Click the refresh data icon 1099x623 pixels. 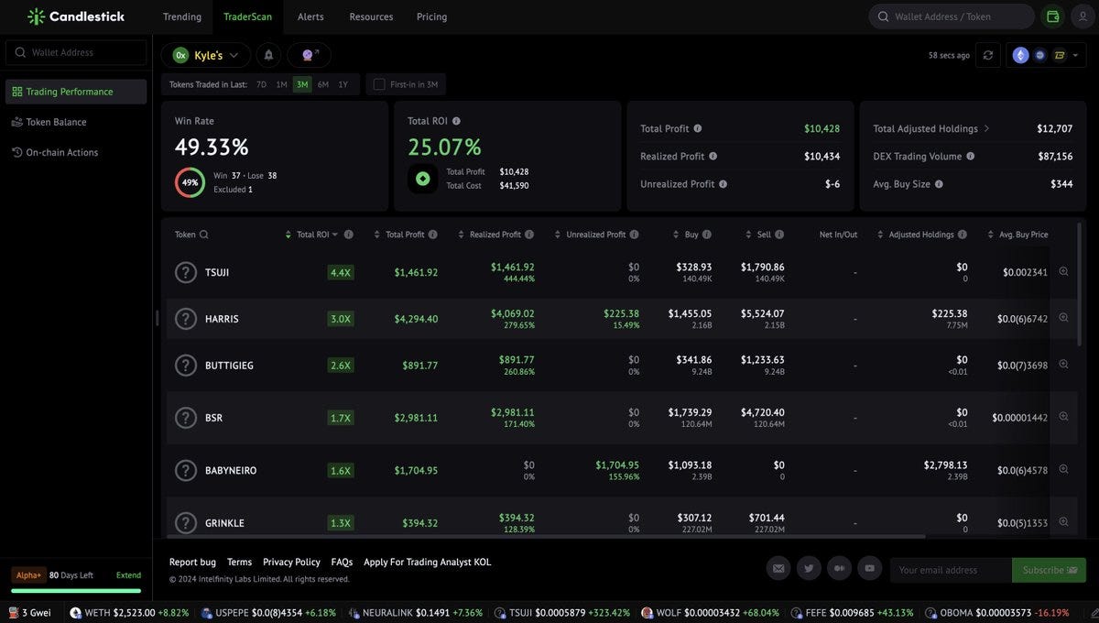(987, 55)
